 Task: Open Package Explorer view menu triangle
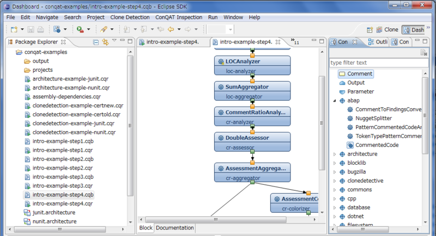click(114, 40)
